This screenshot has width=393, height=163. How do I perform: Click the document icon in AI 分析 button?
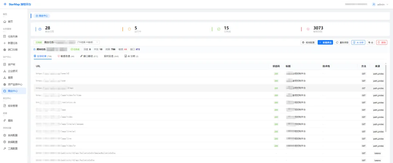pos(354,43)
